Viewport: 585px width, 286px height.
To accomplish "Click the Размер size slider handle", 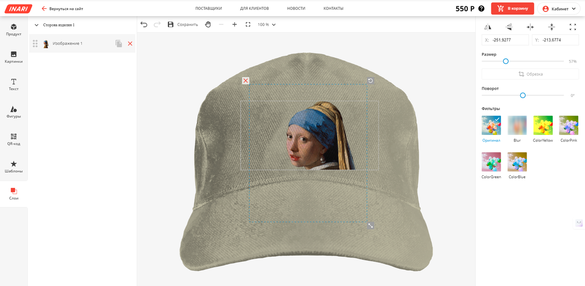I will pos(506,61).
